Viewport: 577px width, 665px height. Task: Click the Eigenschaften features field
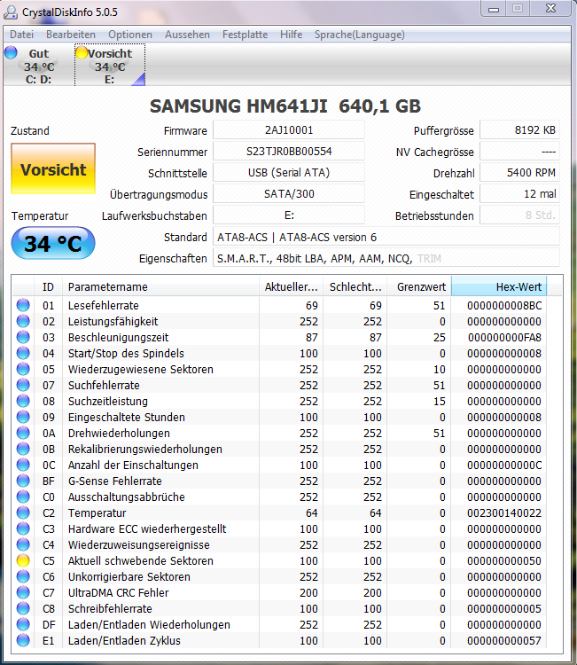[x=386, y=258]
